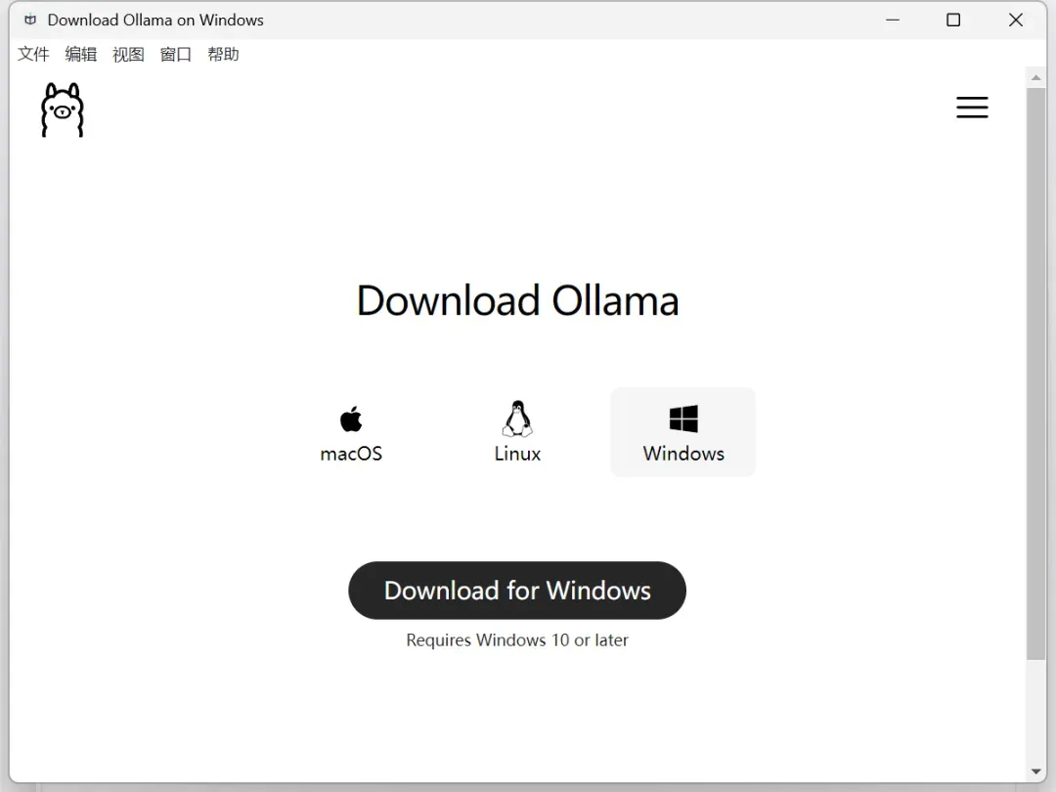
Task: Click the Download for Windows button
Action: (x=517, y=591)
